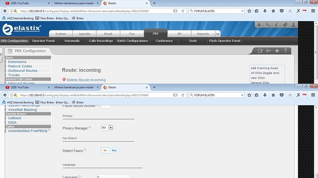Go back in the upper browser window

point(5,11)
